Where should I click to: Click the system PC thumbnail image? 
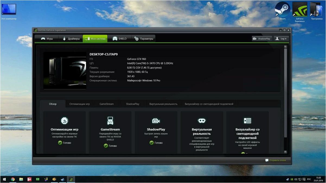(x=65, y=70)
